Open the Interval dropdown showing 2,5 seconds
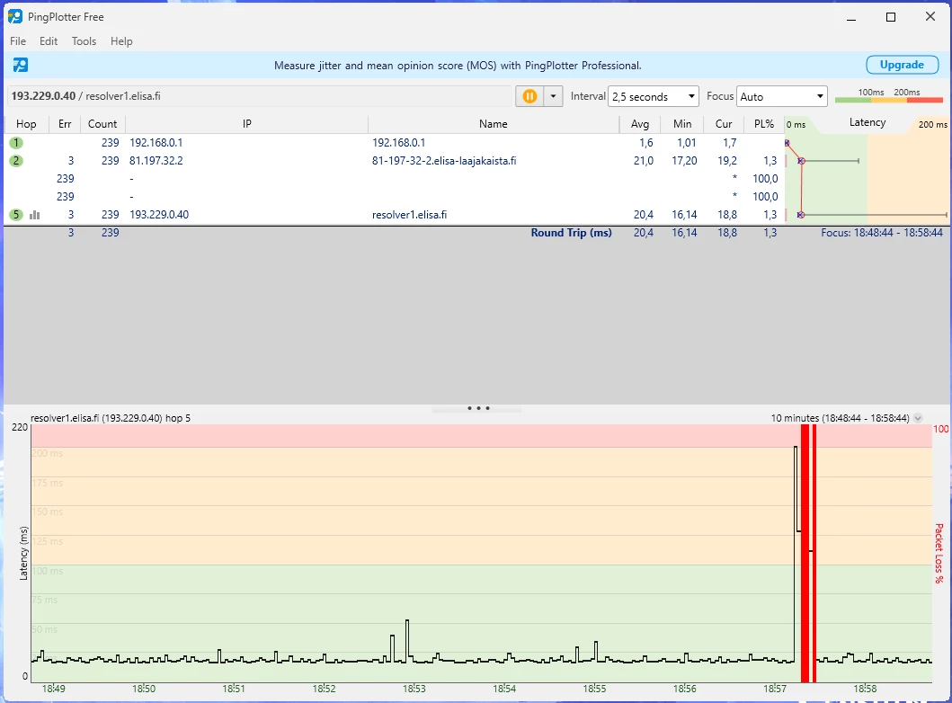Image resolution: width=952 pixels, height=703 pixels. click(654, 96)
